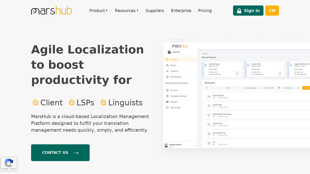310x174 pixels.
Task: Click the People icon in the dashboard sidebar
Action: [x=168, y=65]
